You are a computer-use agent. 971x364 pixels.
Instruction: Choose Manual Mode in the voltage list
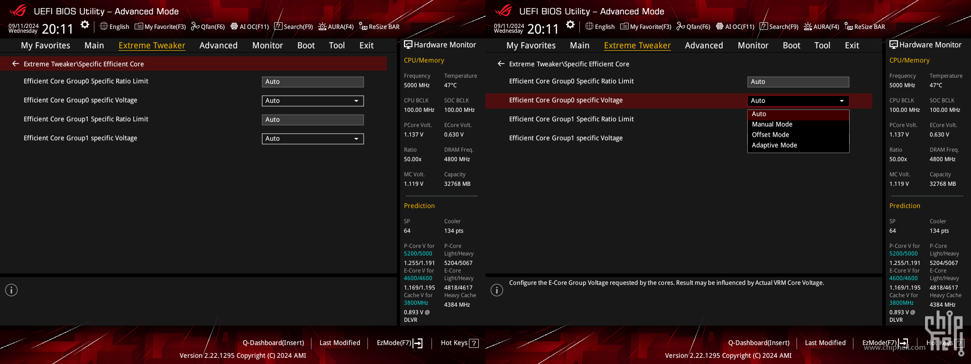[798, 125]
